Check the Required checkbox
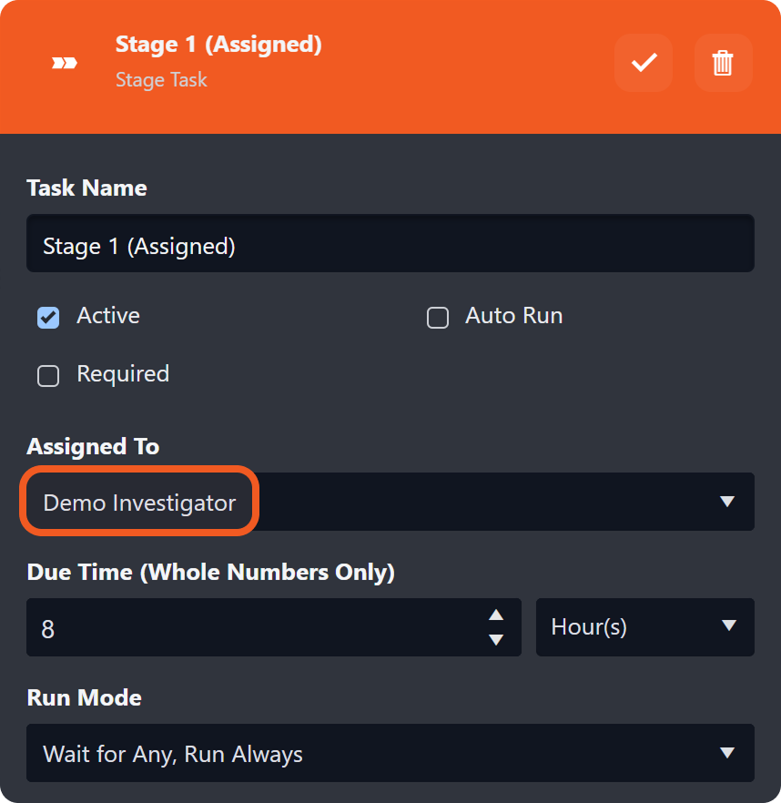This screenshot has height=803, width=781. 48,376
